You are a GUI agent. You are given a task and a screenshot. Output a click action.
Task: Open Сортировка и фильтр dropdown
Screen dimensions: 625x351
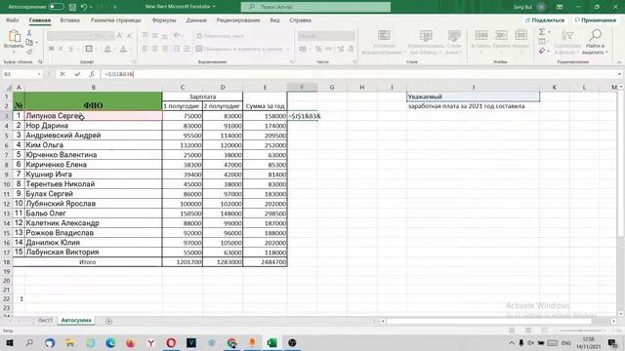click(x=566, y=42)
